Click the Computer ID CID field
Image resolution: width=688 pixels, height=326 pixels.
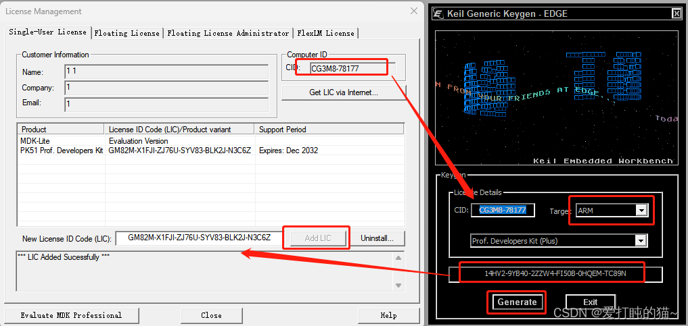(x=352, y=68)
